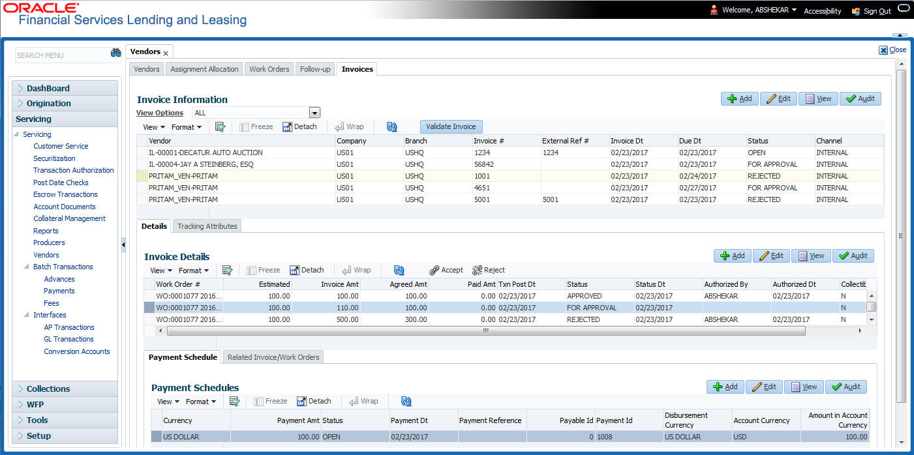The height and width of the screenshot is (455, 914).
Task: Go to the Vendors sub-tab
Action: [147, 69]
